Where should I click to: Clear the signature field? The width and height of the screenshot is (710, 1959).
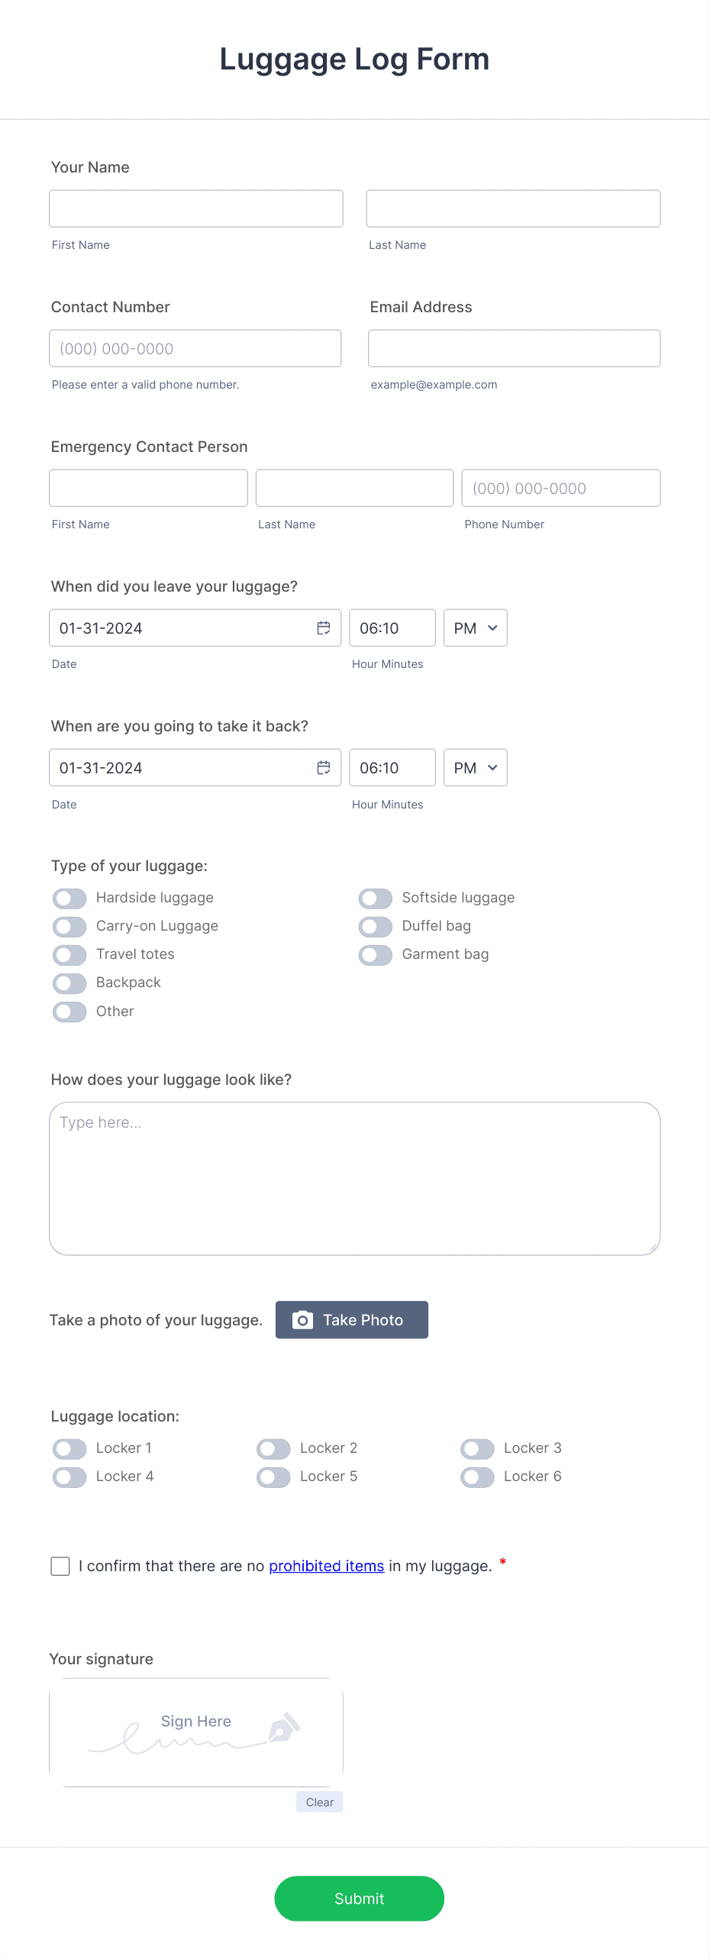[319, 1802]
